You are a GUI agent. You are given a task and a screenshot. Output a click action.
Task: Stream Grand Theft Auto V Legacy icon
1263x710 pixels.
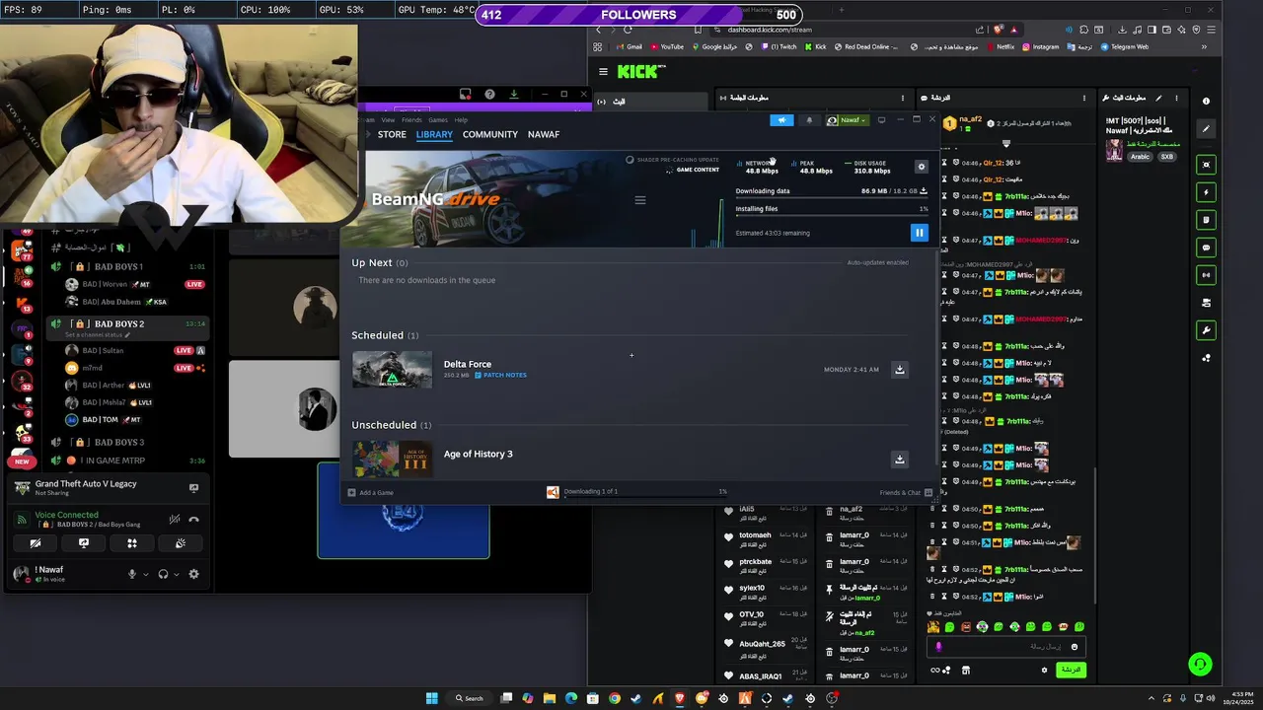click(x=193, y=488)
